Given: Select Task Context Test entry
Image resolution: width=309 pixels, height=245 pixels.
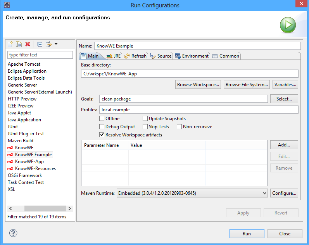Looking at the screenshot, I should click(x=26, y=182).
